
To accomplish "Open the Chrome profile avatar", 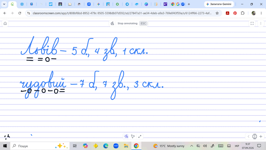I will click(254, 13).
